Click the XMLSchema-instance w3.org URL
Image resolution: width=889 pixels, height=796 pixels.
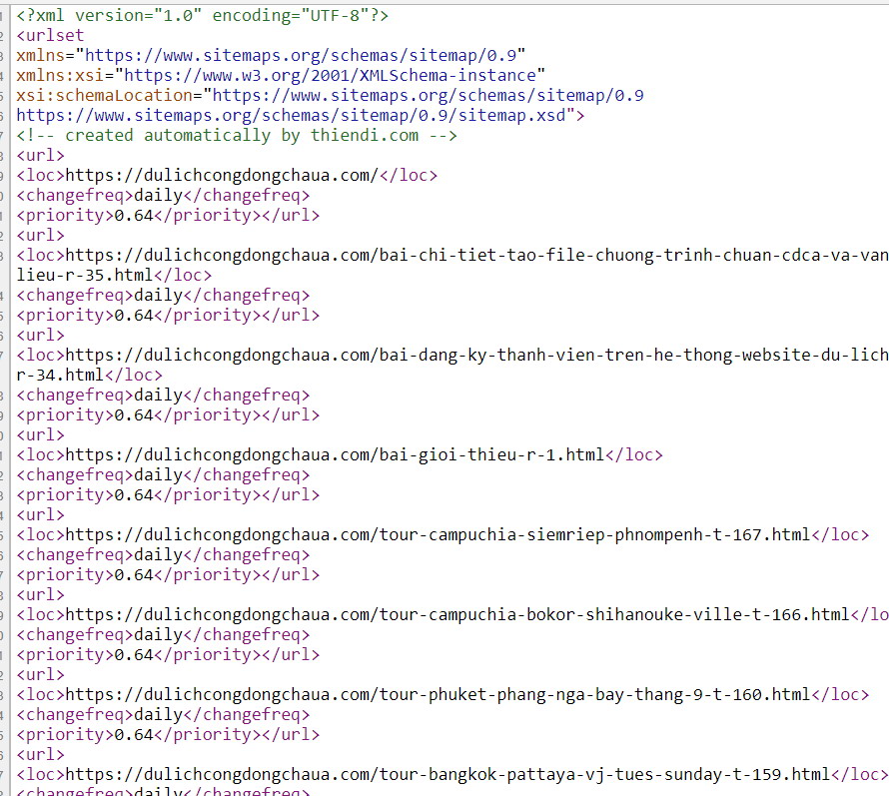[330, 75]
